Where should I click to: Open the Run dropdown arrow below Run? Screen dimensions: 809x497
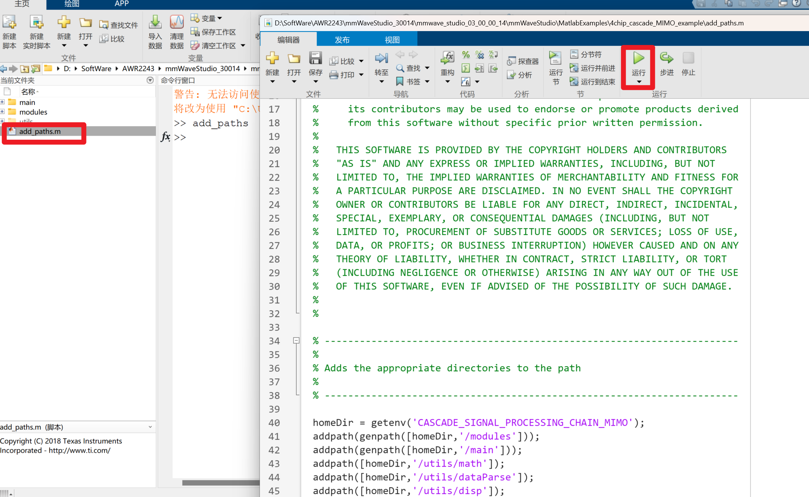639,82
